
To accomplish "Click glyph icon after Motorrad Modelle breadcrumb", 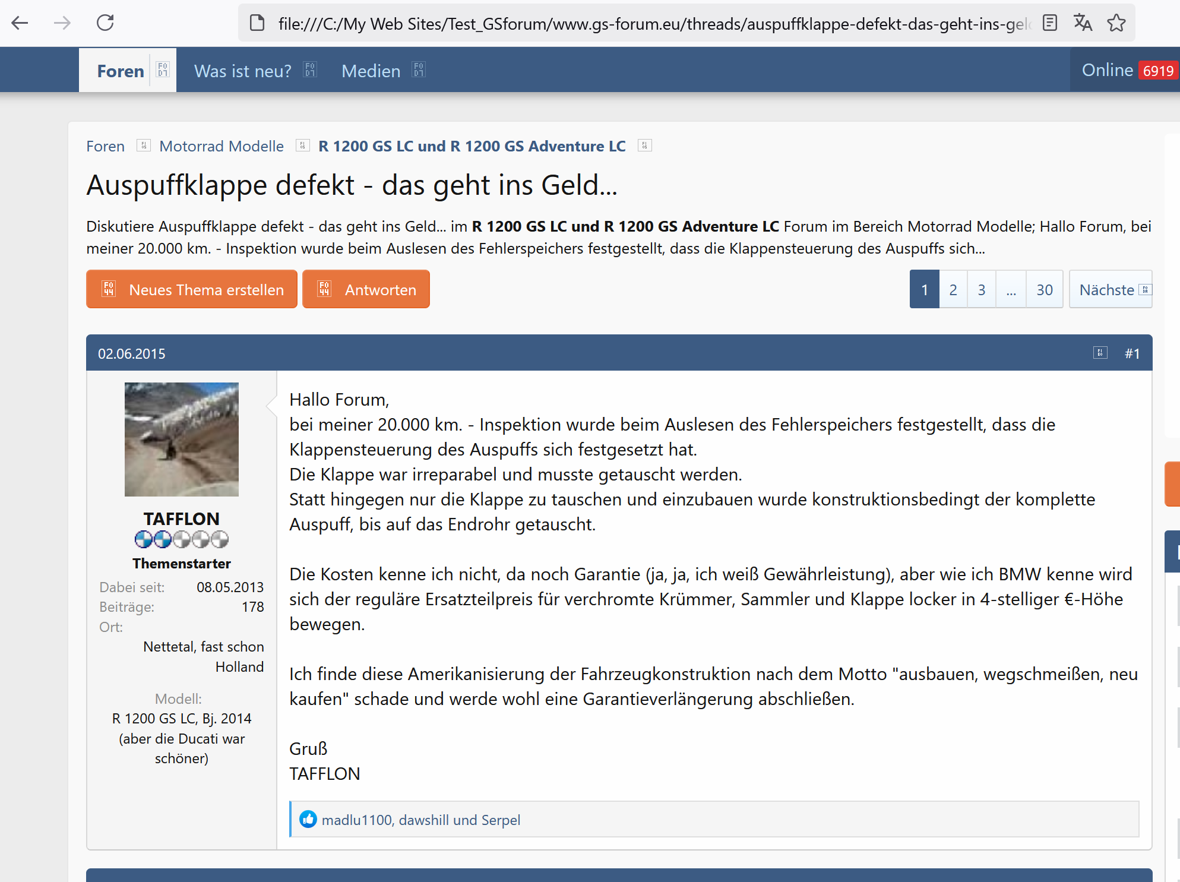I will tap(303, 145).
